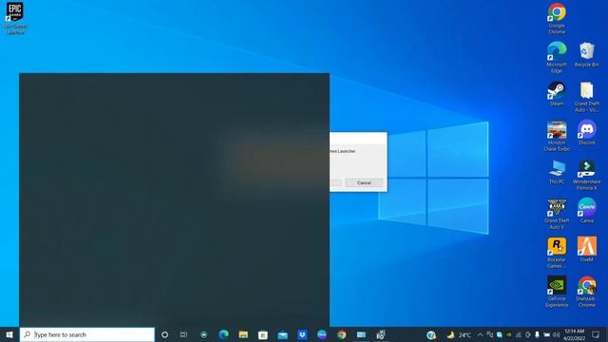Open Canva from the taskbar
Image resolution: width=608 pixels, height=342 pixels.
[x=322, y=334]
